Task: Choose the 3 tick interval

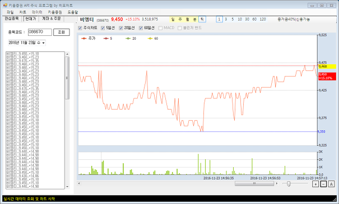Action: click(226, 20)
